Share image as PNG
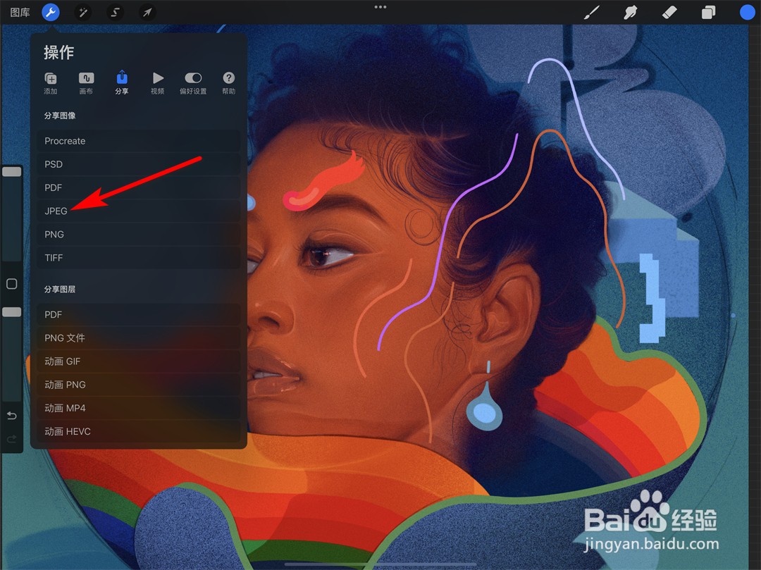Screen dimensions: 761x570 tap(138, 235)
